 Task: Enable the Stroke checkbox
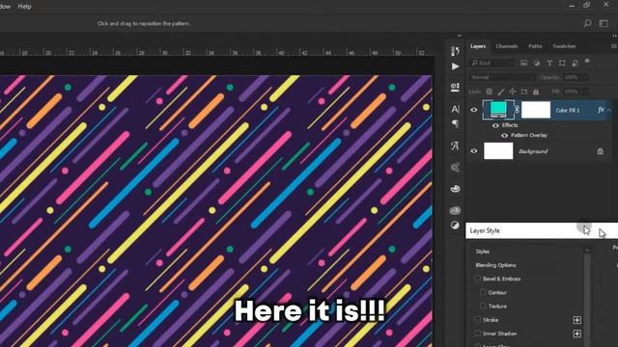pos(478,320)
